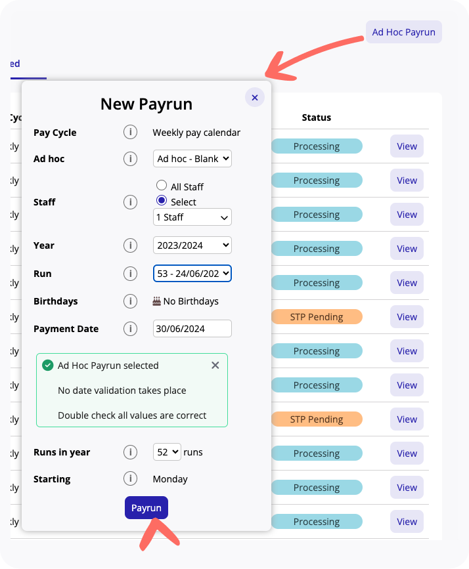The width and height of the screenshot is (469, 569).
Task: Show info for the Run field
Action: pos(130,274)
